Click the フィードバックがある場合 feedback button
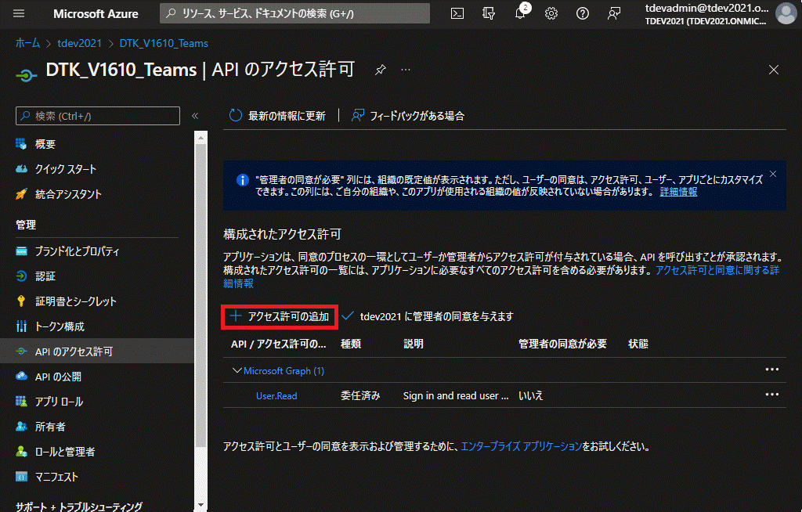The width and height of the screenshot is (802, 512). [x=407, y=116]
